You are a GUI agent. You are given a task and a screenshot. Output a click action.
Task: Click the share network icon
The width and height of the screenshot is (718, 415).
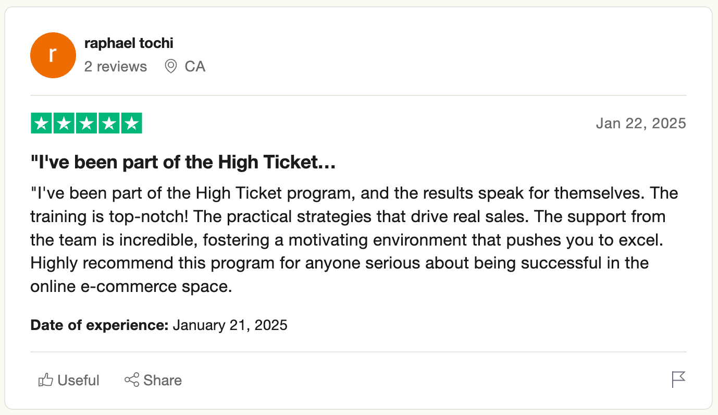pos(132,380)
